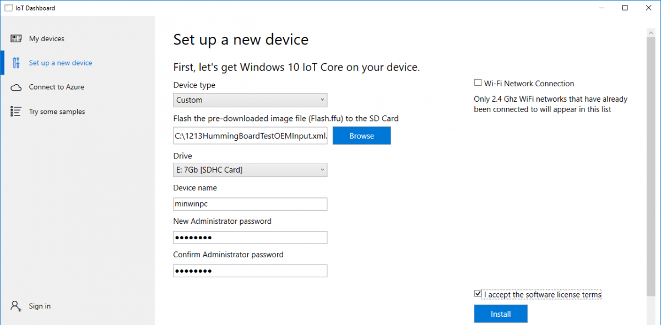Navigate to My devices section
This screenshot has height=325, width=661.
pos(46,38)
